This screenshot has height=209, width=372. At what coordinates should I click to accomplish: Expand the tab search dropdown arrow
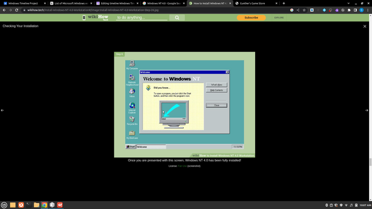tap(348, 3)
